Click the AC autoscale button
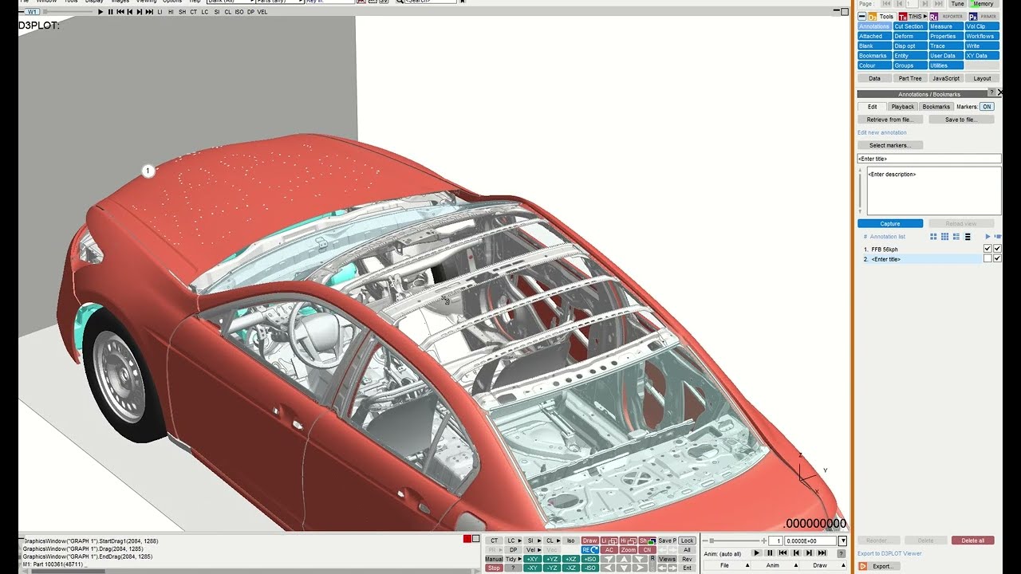The width and height of the screenshot is (1021, 574). pos(609,550)
